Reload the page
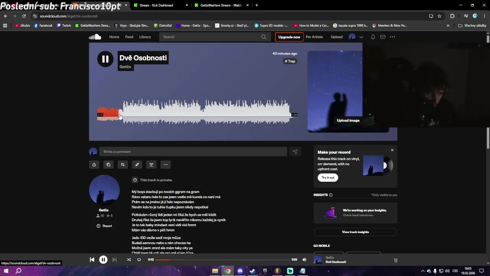 point(24,16)
